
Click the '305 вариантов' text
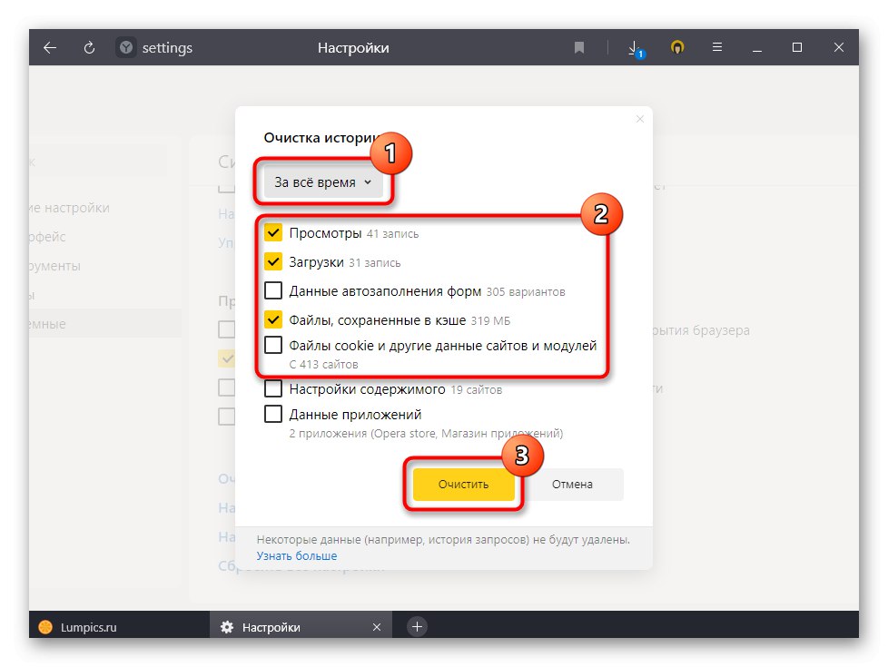(x=526, y=292)
